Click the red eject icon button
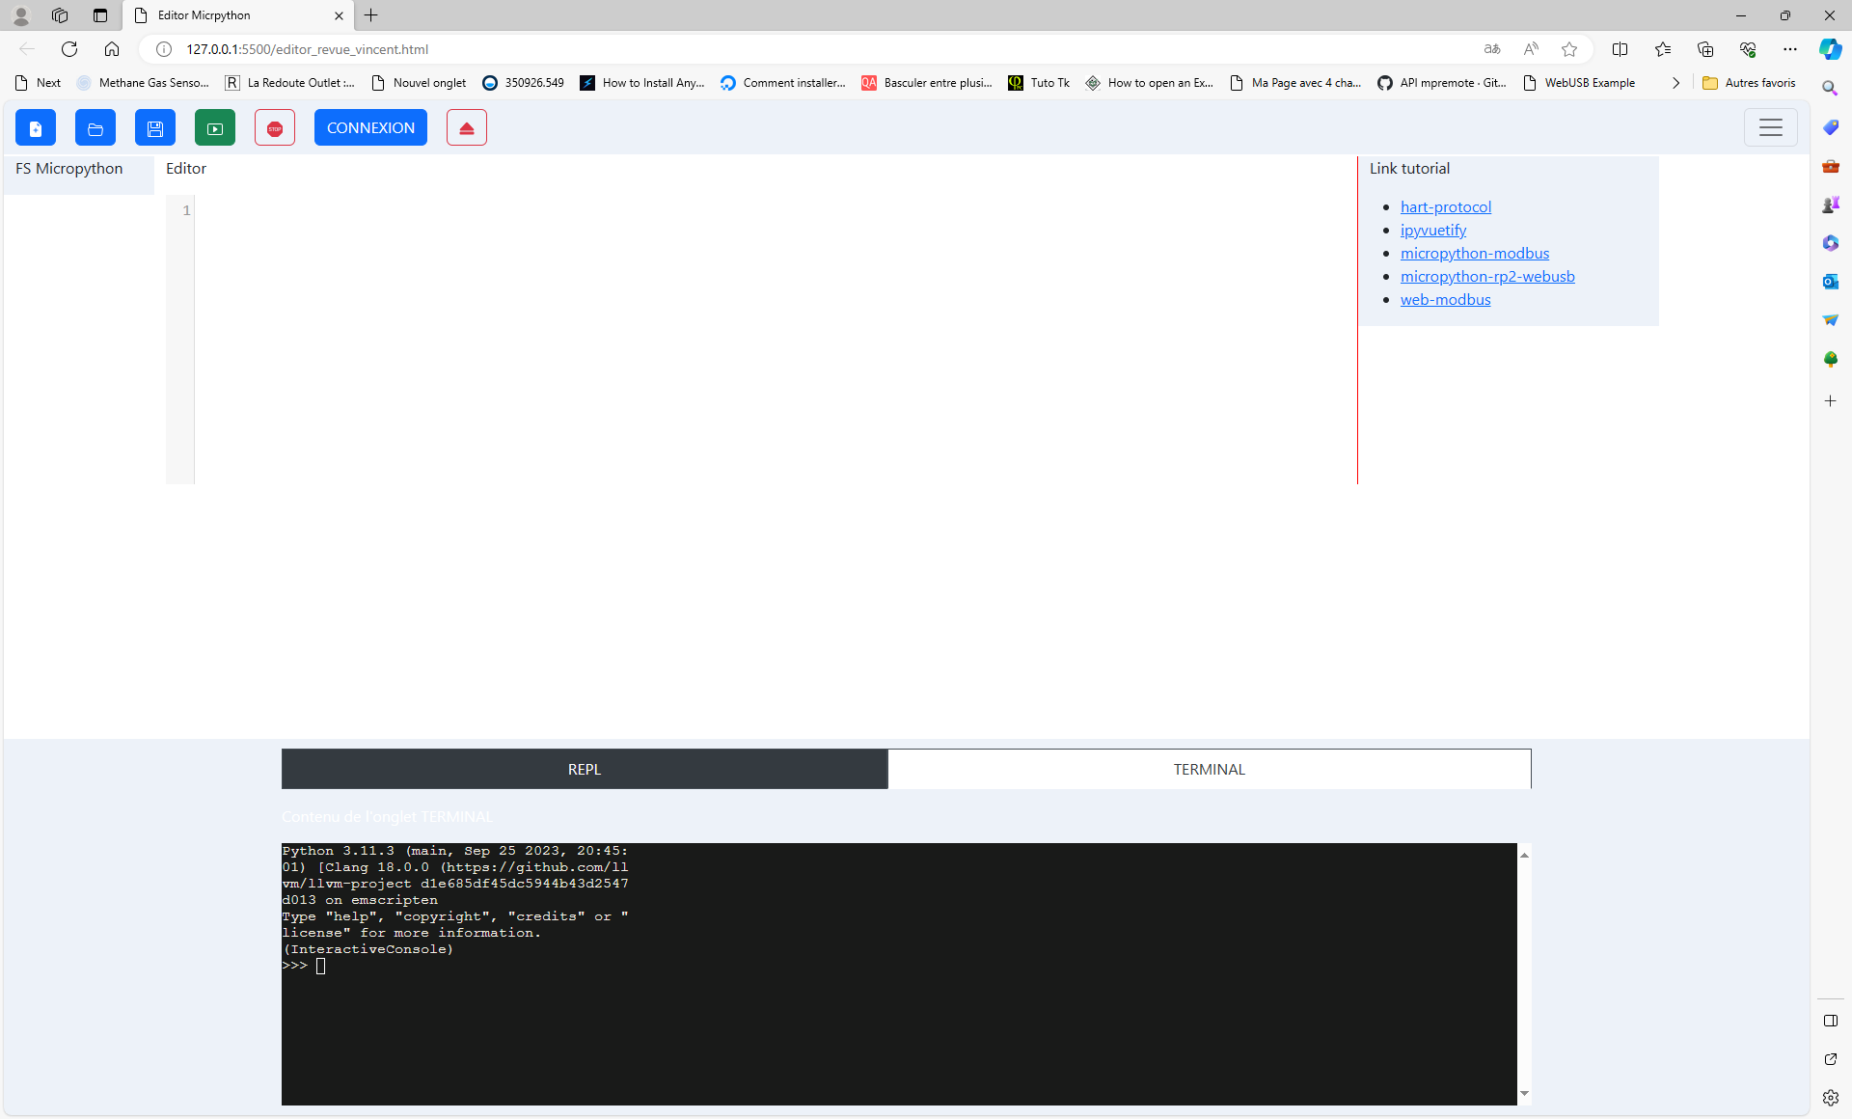The height and width of the screenshot is (1119, 1852). (467, 127)
